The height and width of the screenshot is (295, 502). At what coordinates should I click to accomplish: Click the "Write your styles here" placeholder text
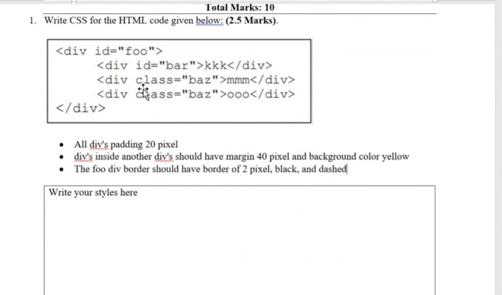[x=93, y=192]
